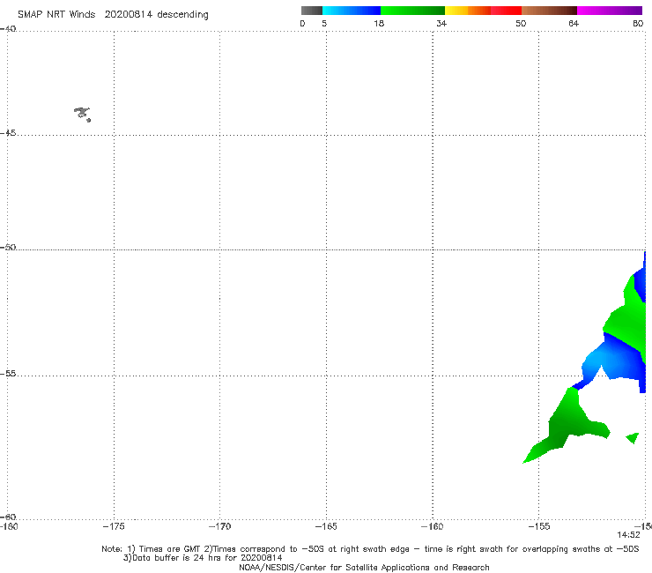652x573 pixels.
Task: Click the longitude axis label "-165"
Action: click(x=326, y=526)
